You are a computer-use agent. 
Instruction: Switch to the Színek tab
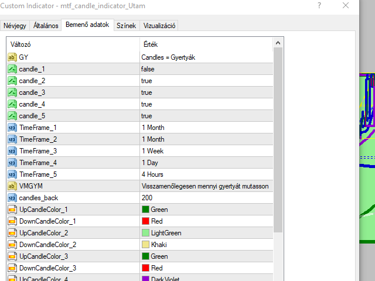pyautogui.click(x=127, y=26)
